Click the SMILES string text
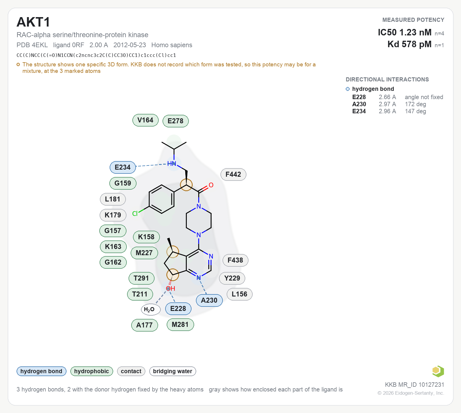 pyautogui.click(x=96, y=55)
